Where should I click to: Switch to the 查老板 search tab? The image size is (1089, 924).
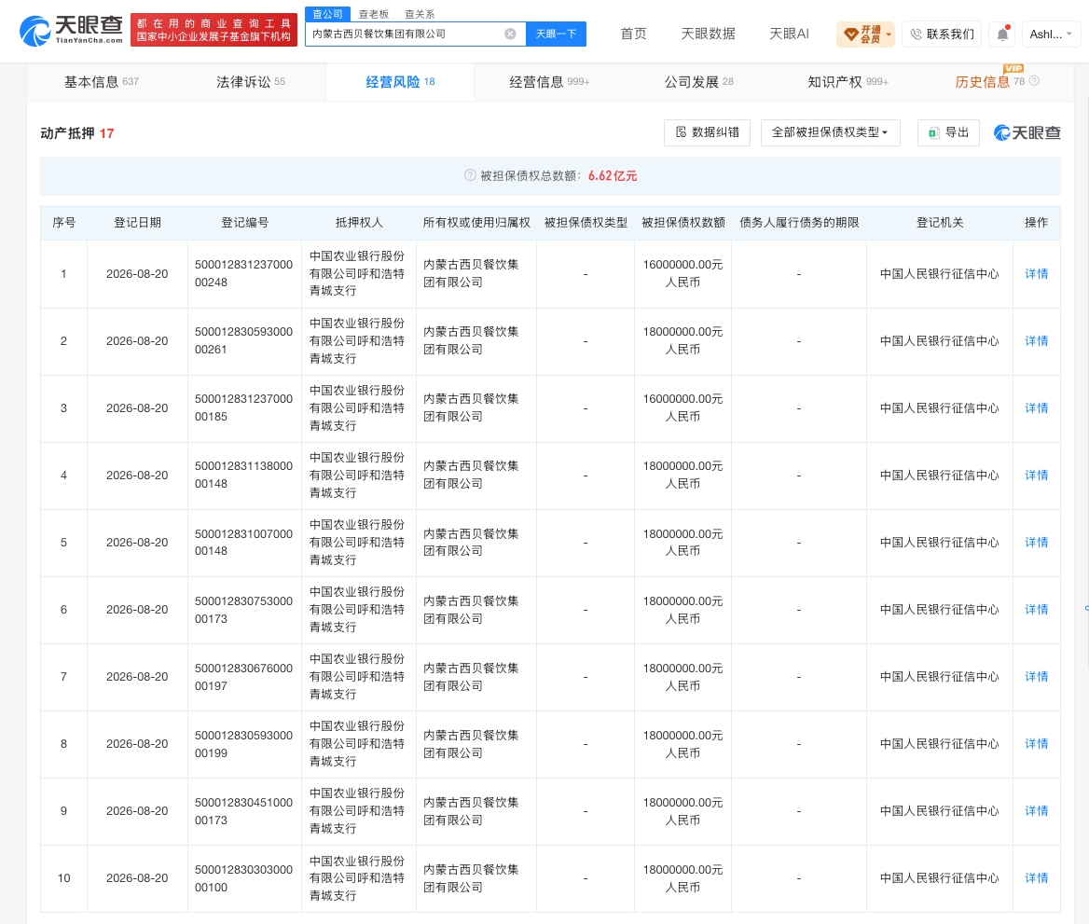pyautogui.click(x=374, y=14)
